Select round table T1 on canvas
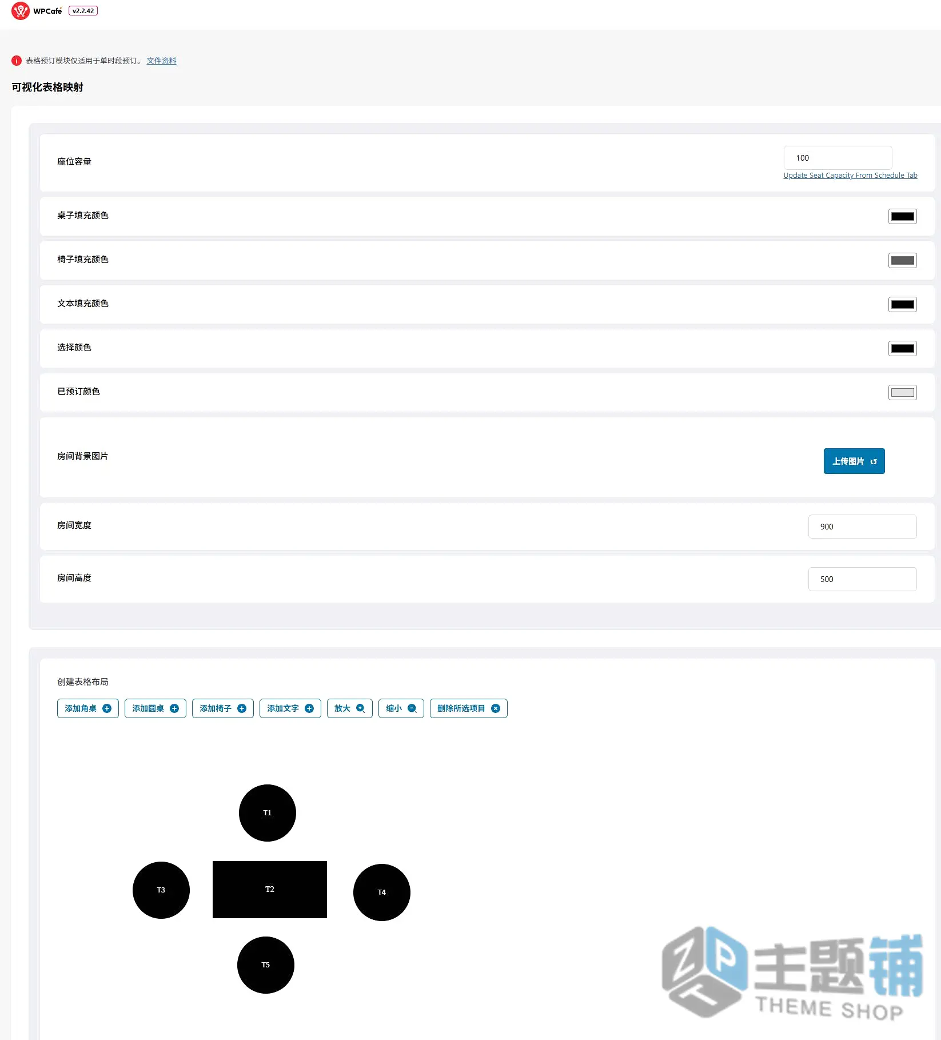Image resolution: width=941 pixels, height=1040 pixels. tap(268, 813)
